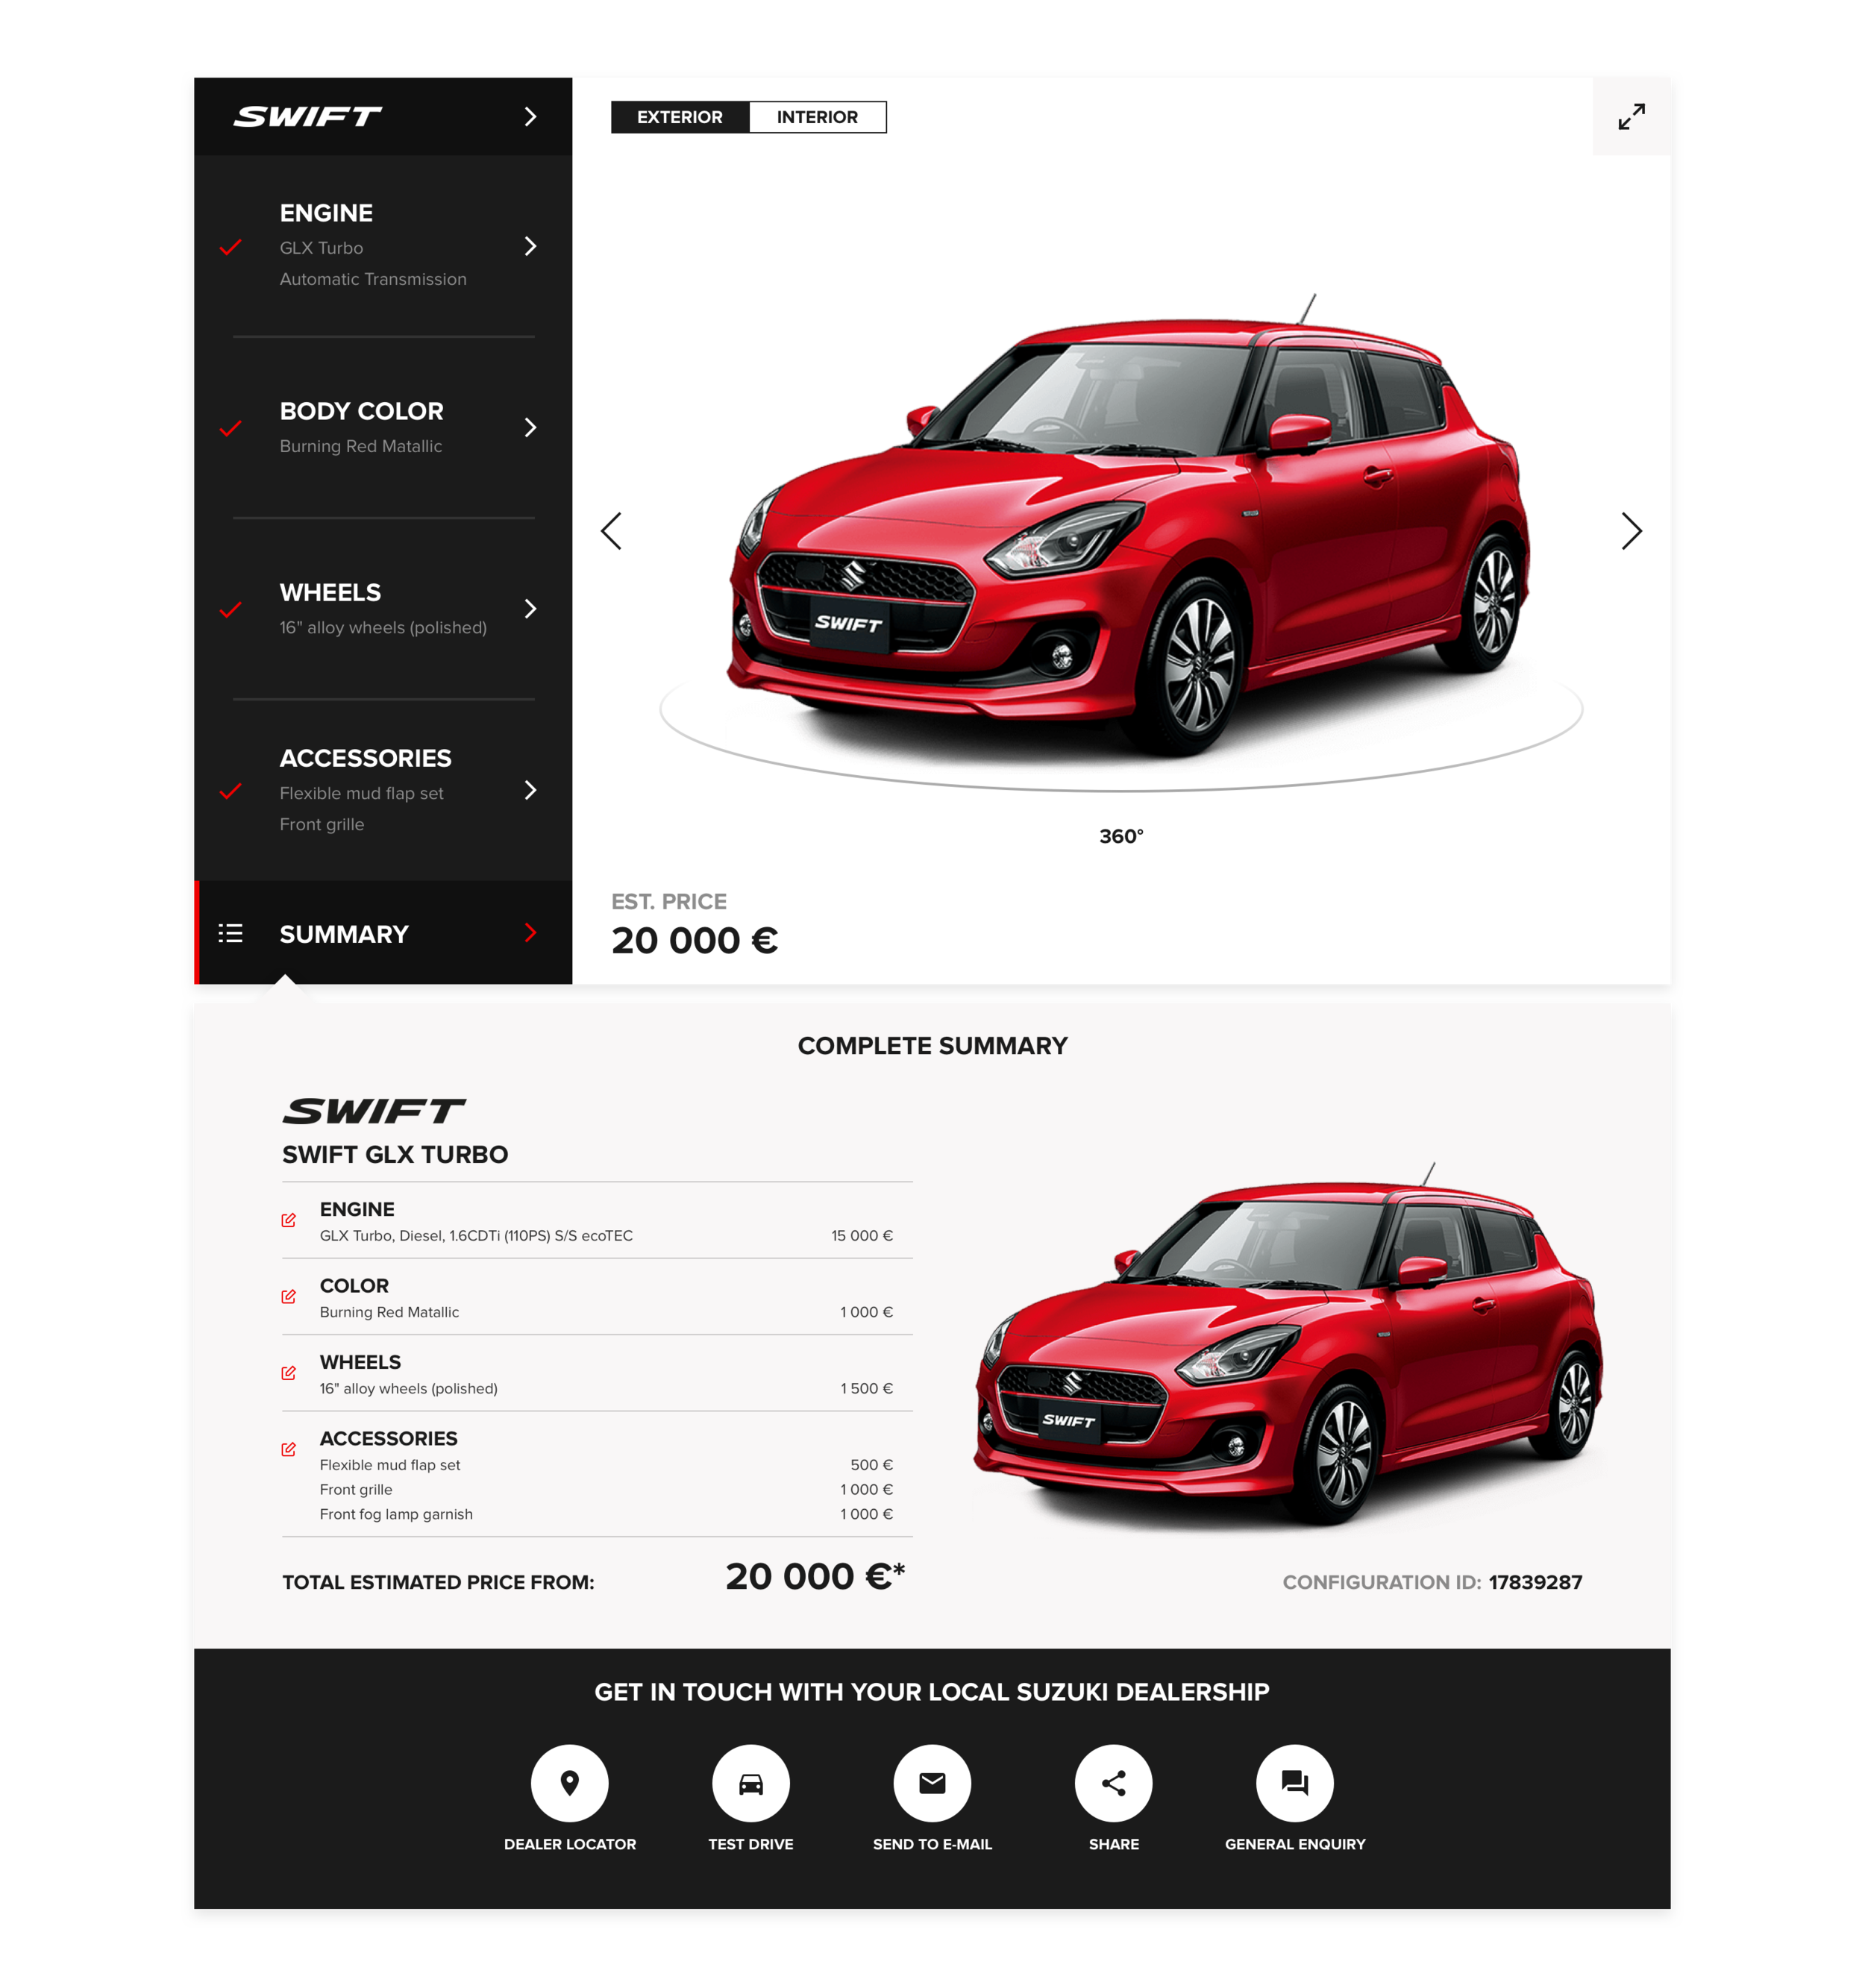Screen dimensions: 1865x1988
Task: Click the fullscreen expand icon
Action: pos(1631,117)
